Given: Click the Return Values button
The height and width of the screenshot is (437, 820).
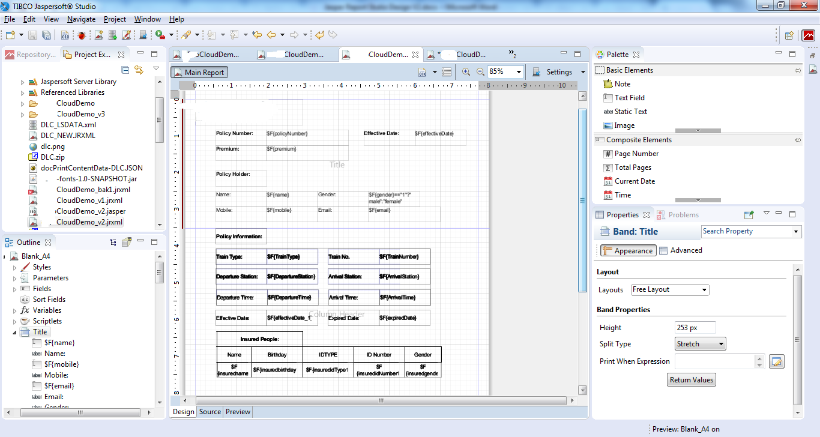Looking at the screenshot, I should tap(692, 380).
